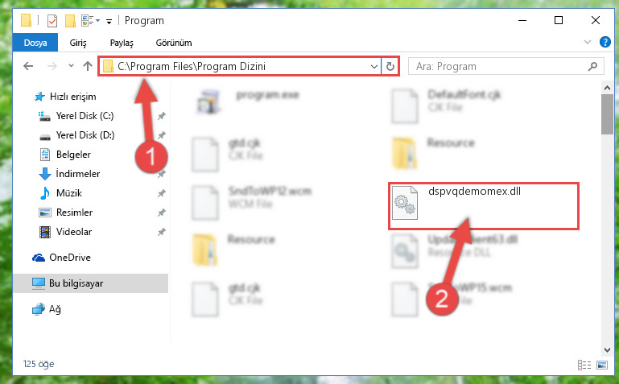Expand the ribbon with the chevron

588,42
